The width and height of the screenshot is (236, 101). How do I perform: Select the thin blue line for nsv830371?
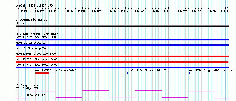tap(122, 51)
